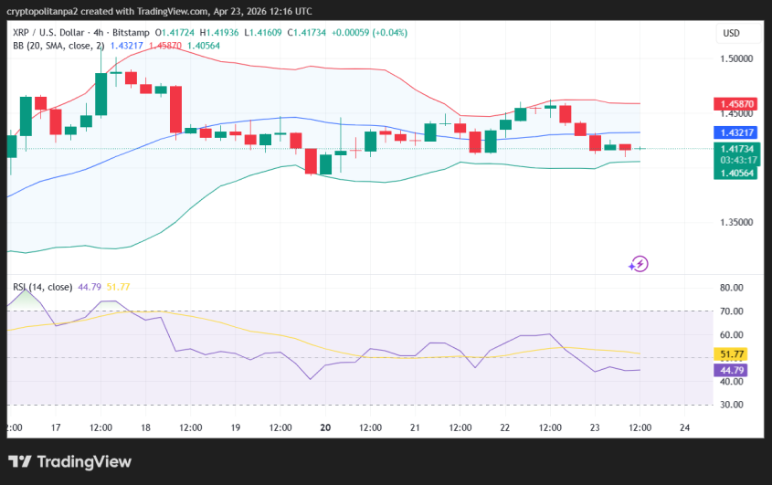Open the USD currency selector
Image resolution: width=772 pixels, height=485 pixels.
coord(731,34)
